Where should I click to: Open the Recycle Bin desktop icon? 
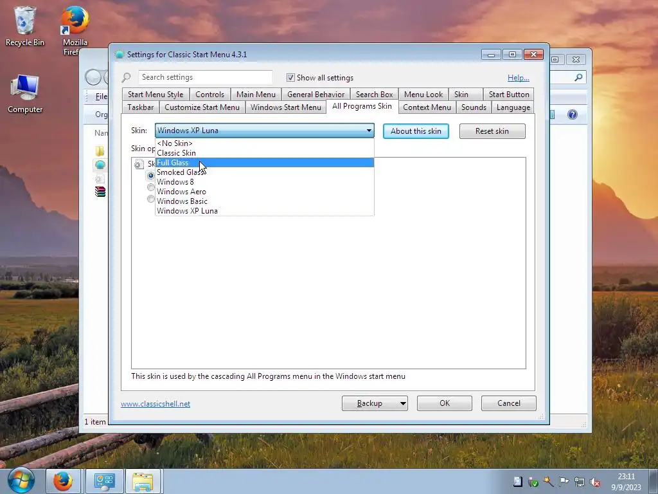click(x=24, y=26)
